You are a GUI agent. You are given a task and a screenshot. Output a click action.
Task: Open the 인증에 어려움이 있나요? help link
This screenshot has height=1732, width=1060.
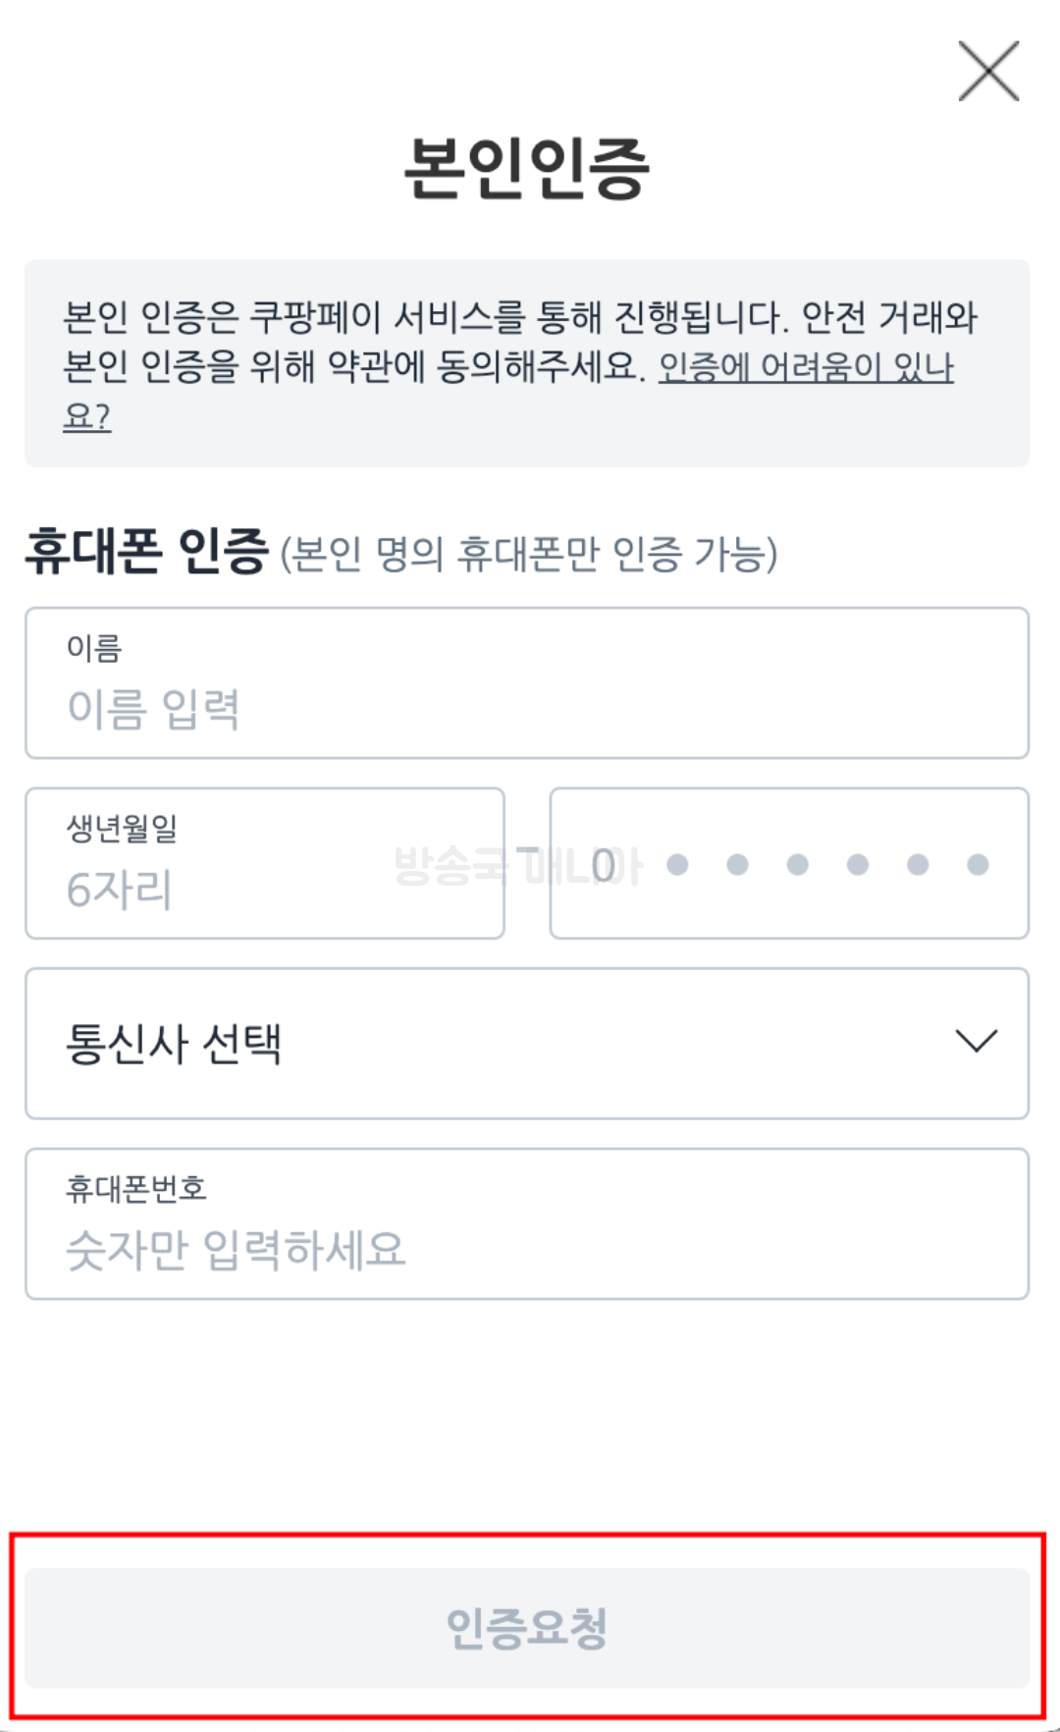803,373
